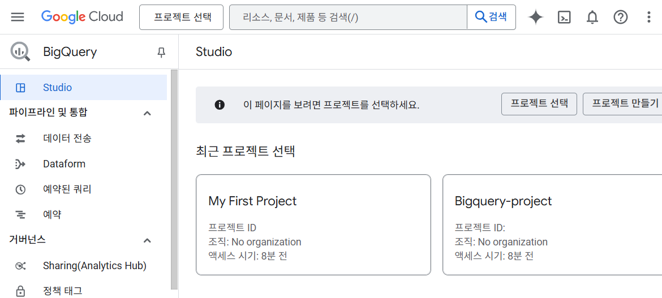The height and width of the screenshot is (298, 662).
Task: Focus the resource search input field
Action: pyautogui.click(x=349, y=18)
